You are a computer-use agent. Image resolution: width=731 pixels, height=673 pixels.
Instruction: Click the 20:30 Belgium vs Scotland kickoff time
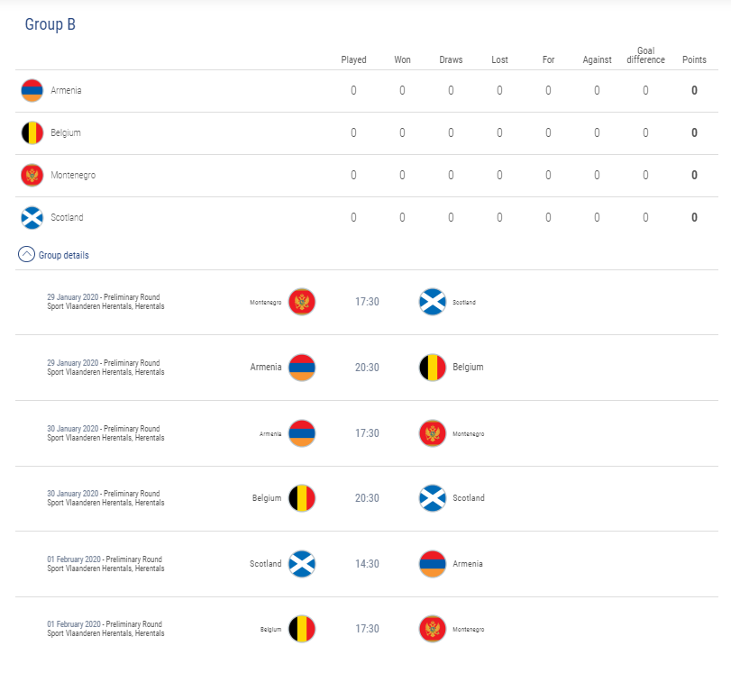pyautogui.click(x=367, y=498)
